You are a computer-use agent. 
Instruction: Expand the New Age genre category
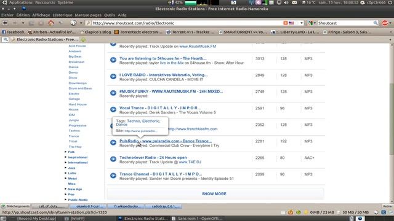click(x=65, y=189)
